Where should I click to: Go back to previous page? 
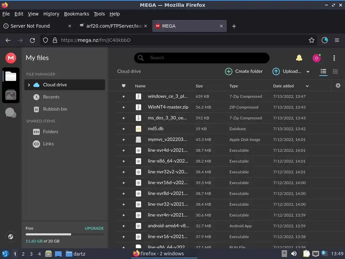pyautogui.click(x=8, y=40)
